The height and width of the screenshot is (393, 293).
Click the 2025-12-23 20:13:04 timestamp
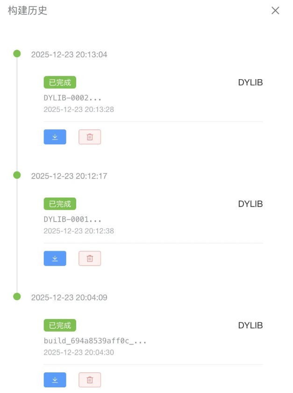tap(69, 55)
